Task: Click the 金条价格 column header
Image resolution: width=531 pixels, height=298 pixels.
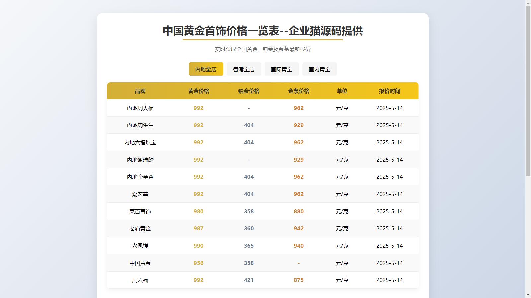Action: click(298, 91)
